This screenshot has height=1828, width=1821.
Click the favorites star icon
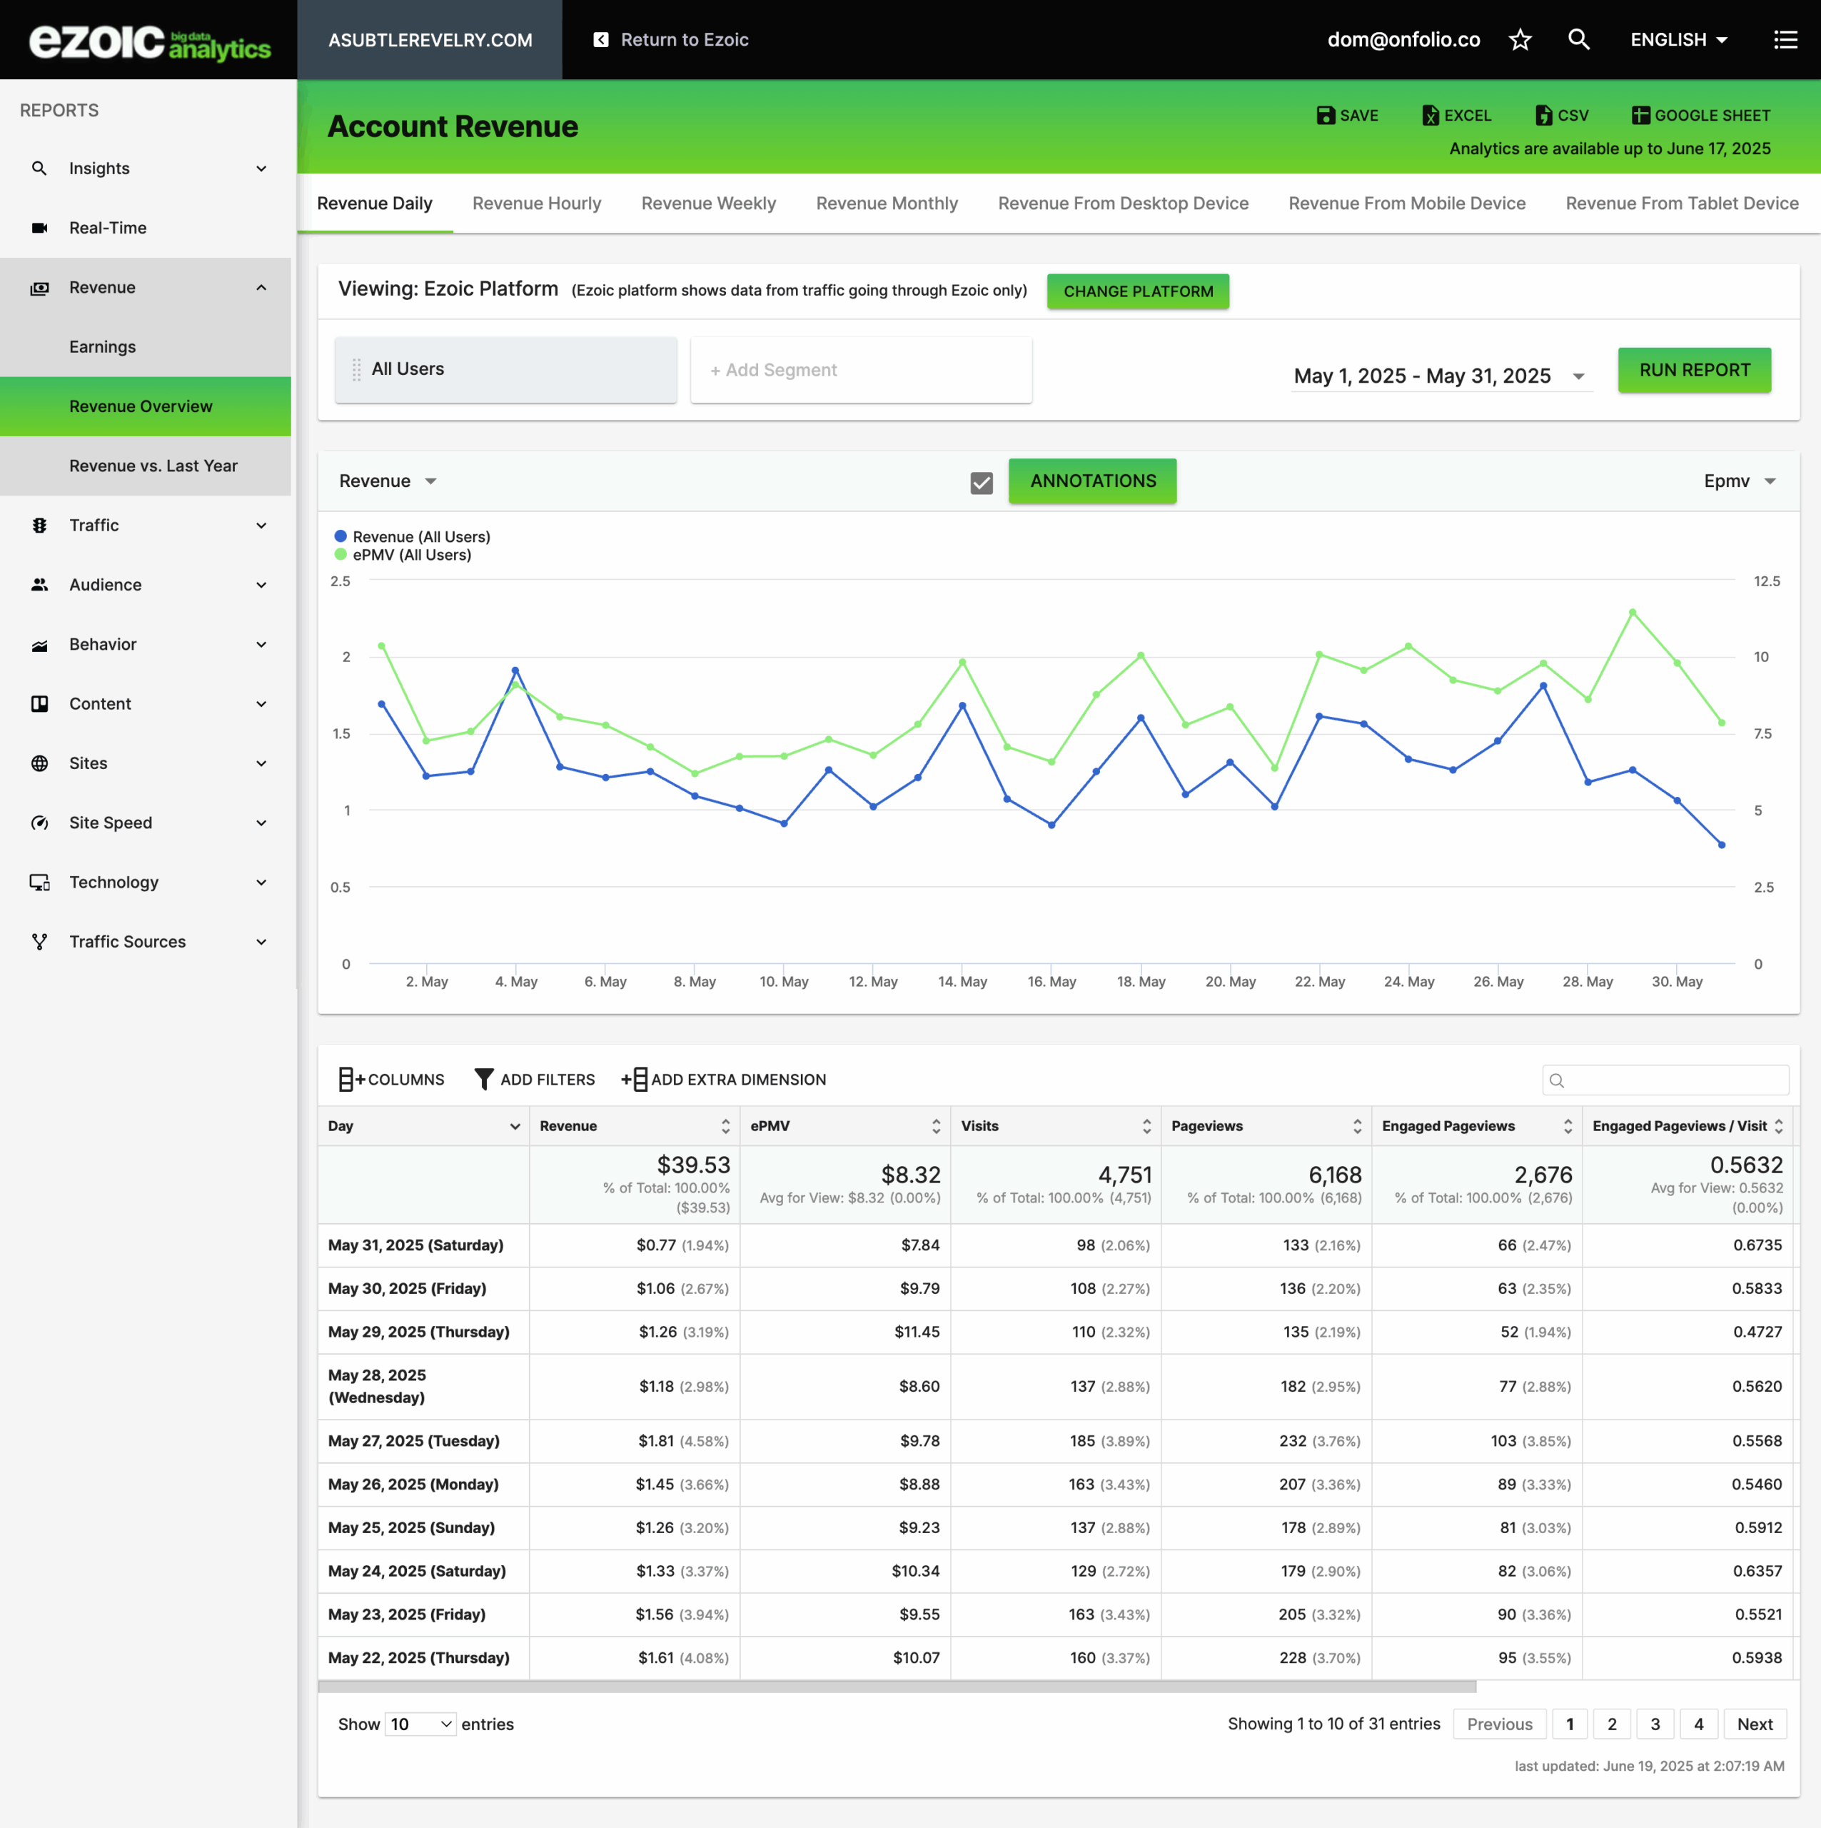pyautogui.click(x=1520, y=40)
